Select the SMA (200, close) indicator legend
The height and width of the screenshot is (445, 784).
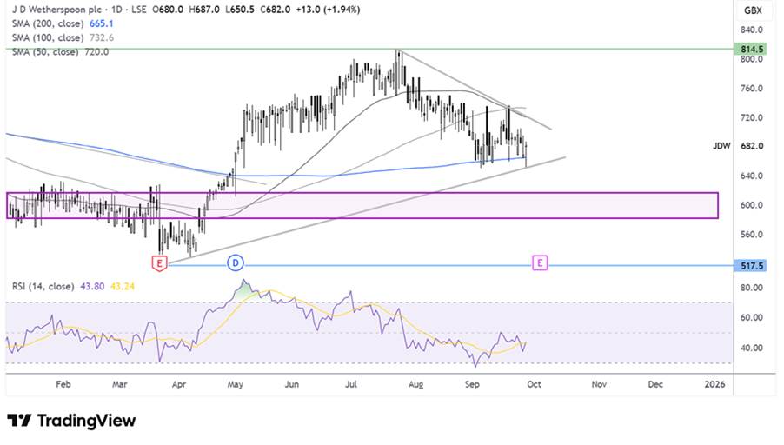click(x=63, y=23)
